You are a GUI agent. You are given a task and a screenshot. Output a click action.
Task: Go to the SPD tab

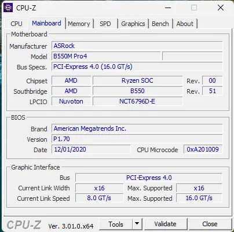105,24
